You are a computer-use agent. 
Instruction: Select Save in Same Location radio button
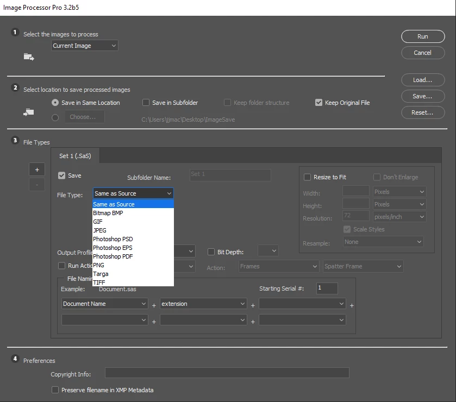click(x=55, y=103)
